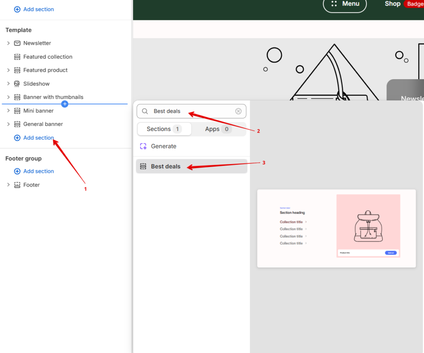The image size is (424, 353).
Task: Click the Template heading text
Action: click(x=18, y=30)
